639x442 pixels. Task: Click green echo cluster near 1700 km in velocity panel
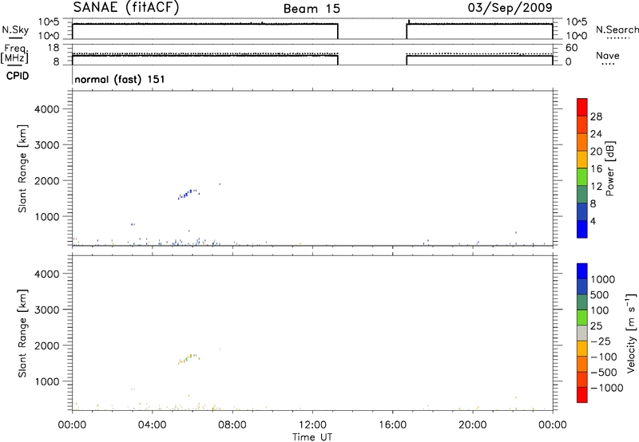coord(189,358)
